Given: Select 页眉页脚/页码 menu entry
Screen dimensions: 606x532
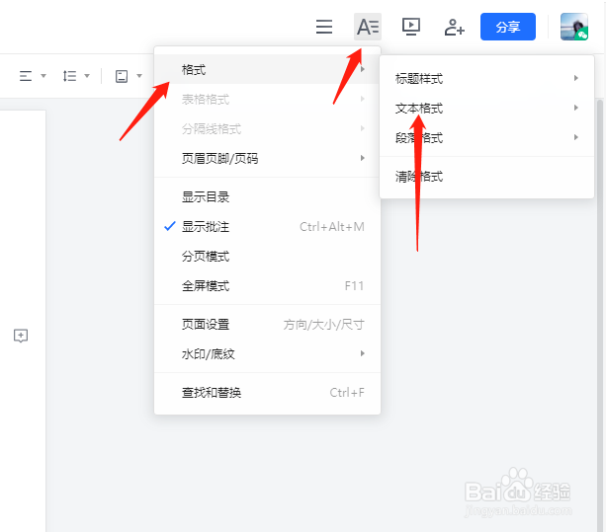Looking at the screenshot, I should click(x=267, y=158).
